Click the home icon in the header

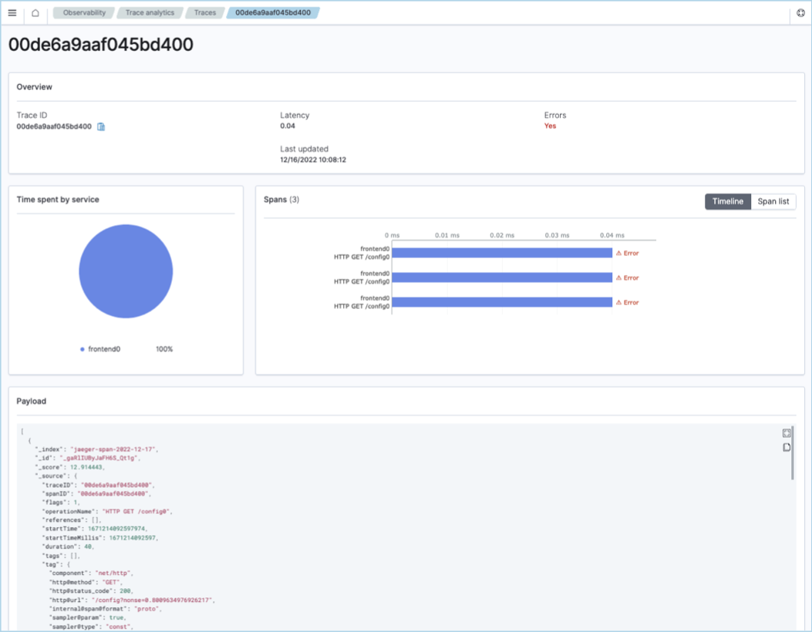(35, 12)
